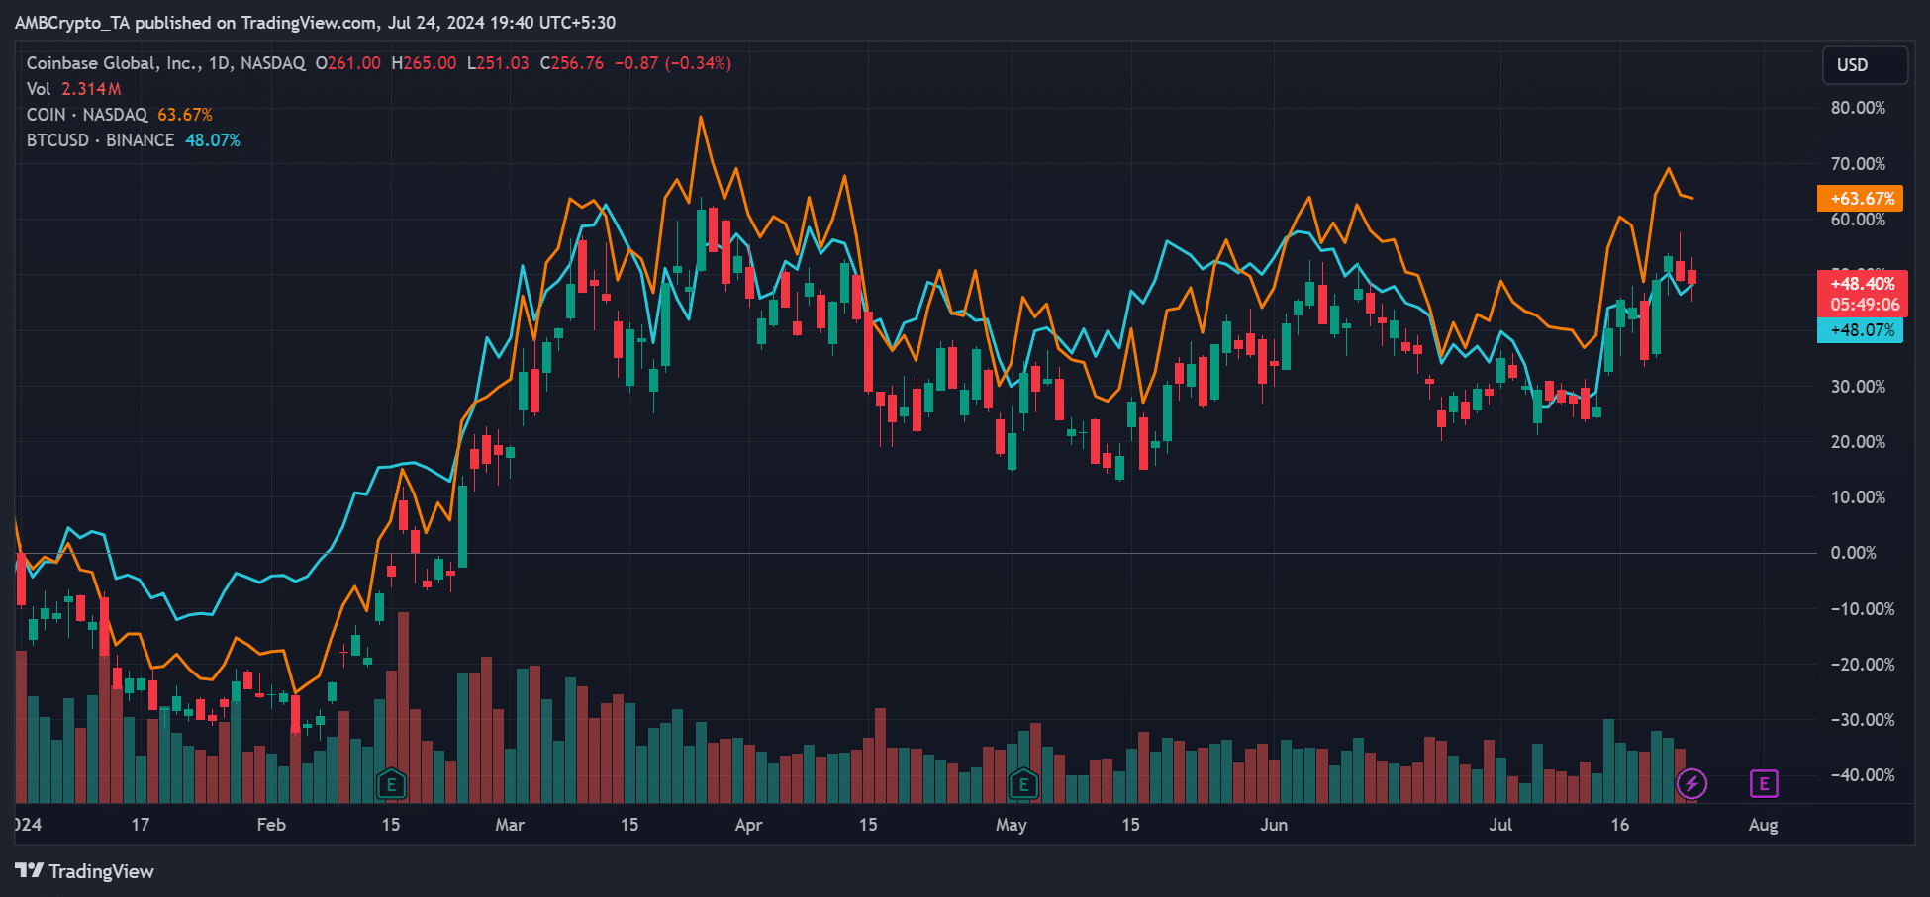Click the 60.00% axis label
Viewport: 1930px width, 897px height.
[x=1858, y=220]
